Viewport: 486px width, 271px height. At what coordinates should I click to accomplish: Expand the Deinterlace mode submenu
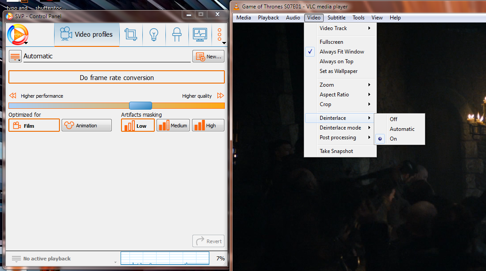(340, 128)
